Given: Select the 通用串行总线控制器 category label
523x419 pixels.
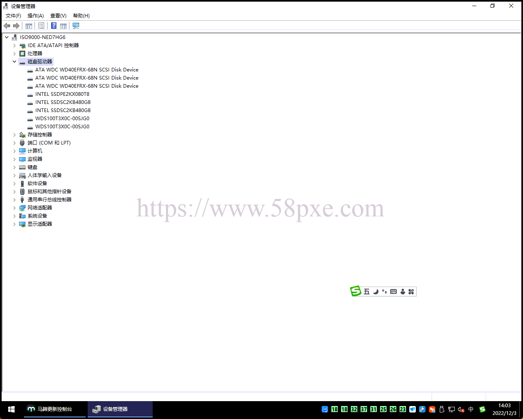Looking at the screenshot, I should (x=50, y=199).
